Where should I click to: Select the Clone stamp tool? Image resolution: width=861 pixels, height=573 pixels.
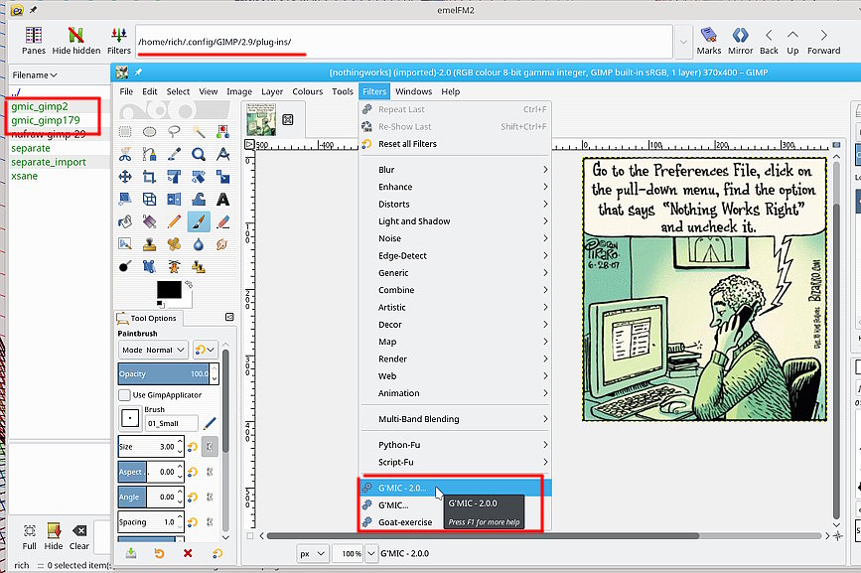click(149, 244)
